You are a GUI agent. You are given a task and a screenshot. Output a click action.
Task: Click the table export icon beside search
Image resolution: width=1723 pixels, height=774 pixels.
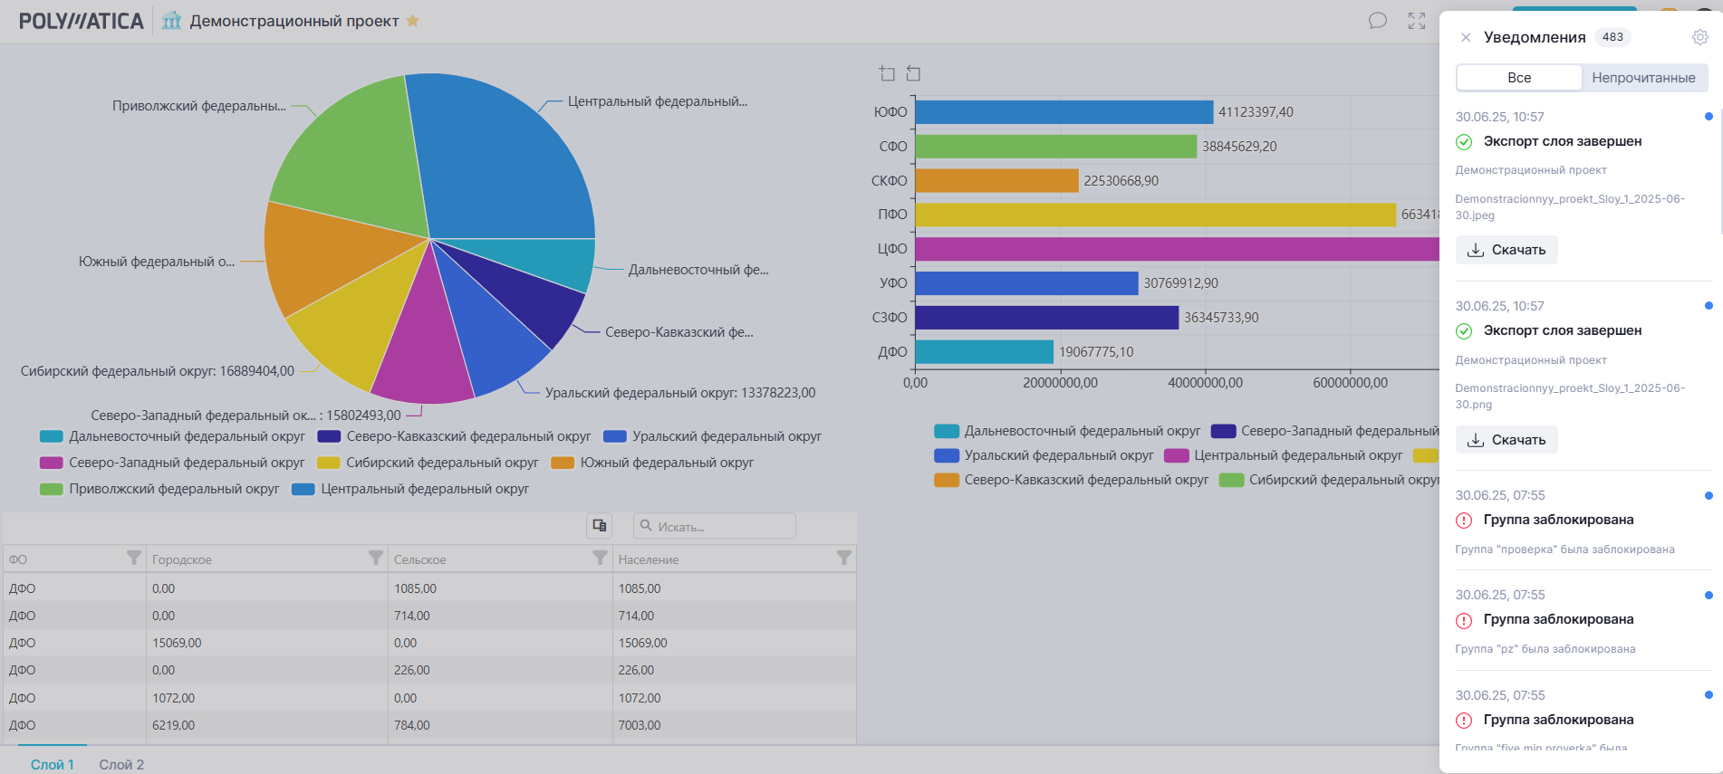(x=599, y=525)
